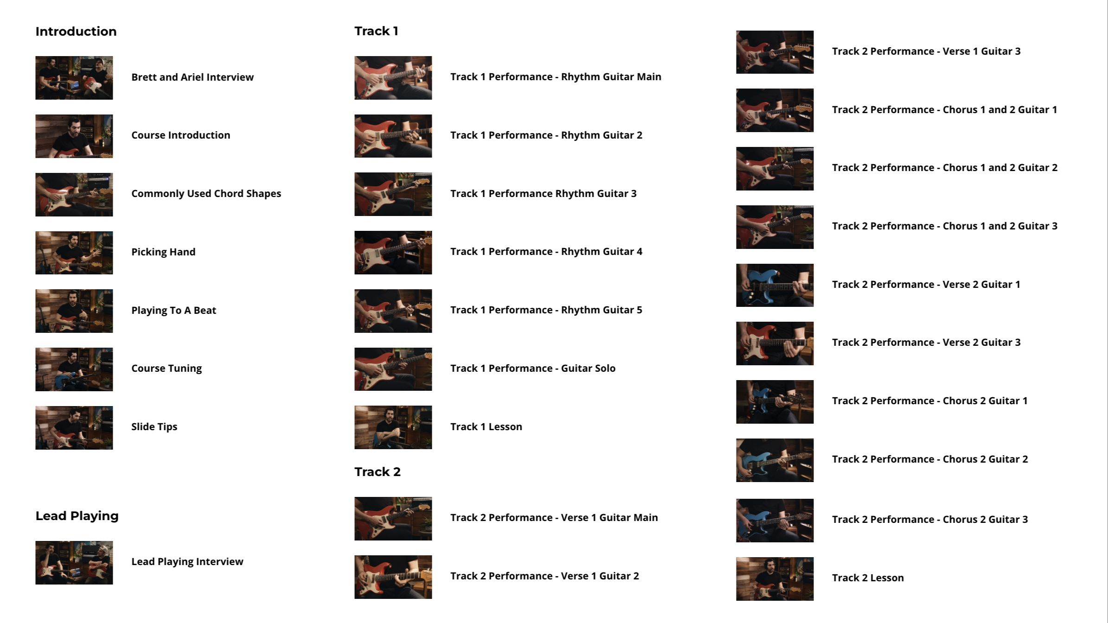The image size is (1108, 623).
Task: Open the Track 2 Lesson link
Action: tap(867, 578)
